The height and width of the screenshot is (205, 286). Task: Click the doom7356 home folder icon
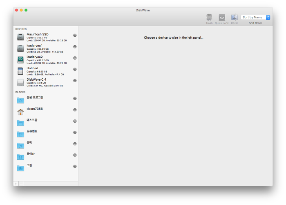coord(20,112)
